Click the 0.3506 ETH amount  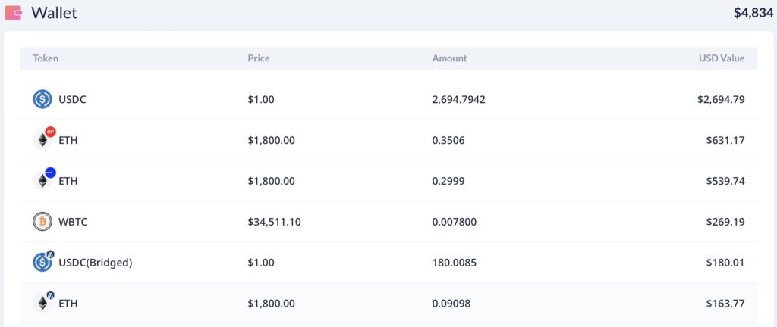pos(448,140)
